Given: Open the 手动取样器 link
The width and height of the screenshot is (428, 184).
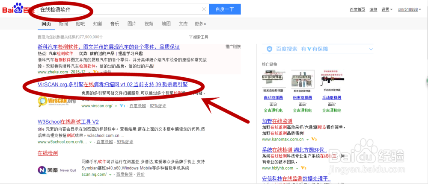Looking at the screenshot, I should click(332, 98).
